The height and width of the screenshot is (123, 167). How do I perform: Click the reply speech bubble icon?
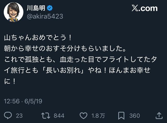point(8,116)
